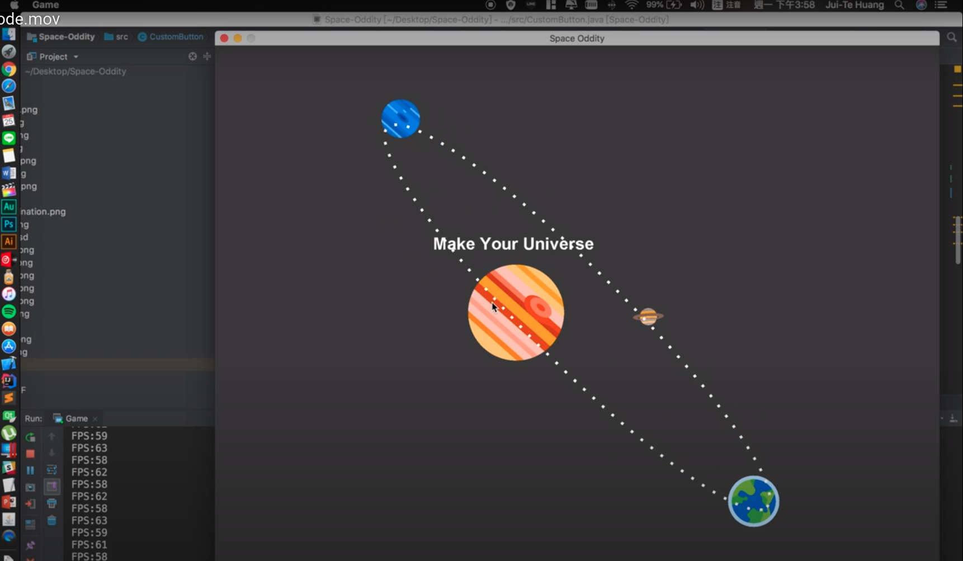Click the editor vertical scrollbar
Screen dimensions: 963x561
click(957, 240)
